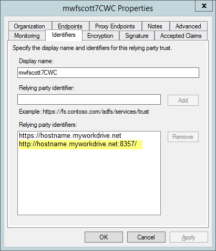Click the Add identifier button
Viewport: 216px width, 251px height.
point(183,101)
